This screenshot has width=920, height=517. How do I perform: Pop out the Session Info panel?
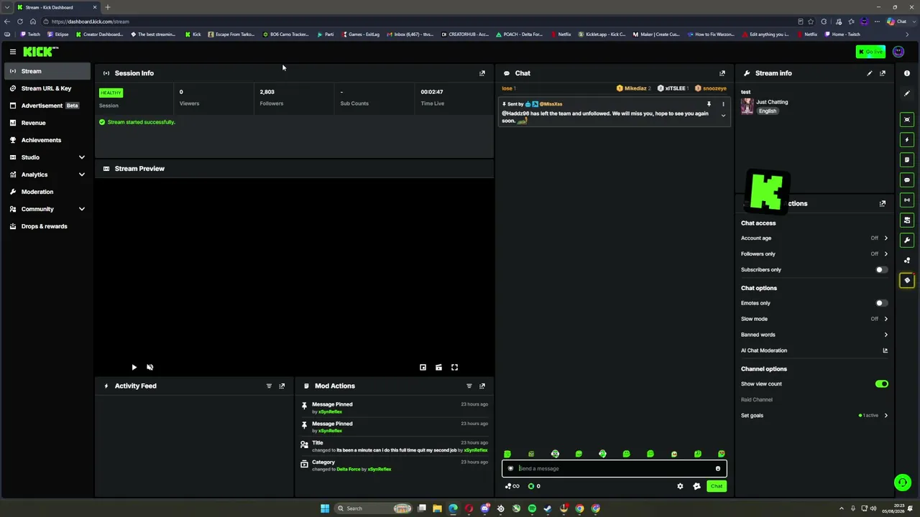pyautogui.click(x=482, y=73)
